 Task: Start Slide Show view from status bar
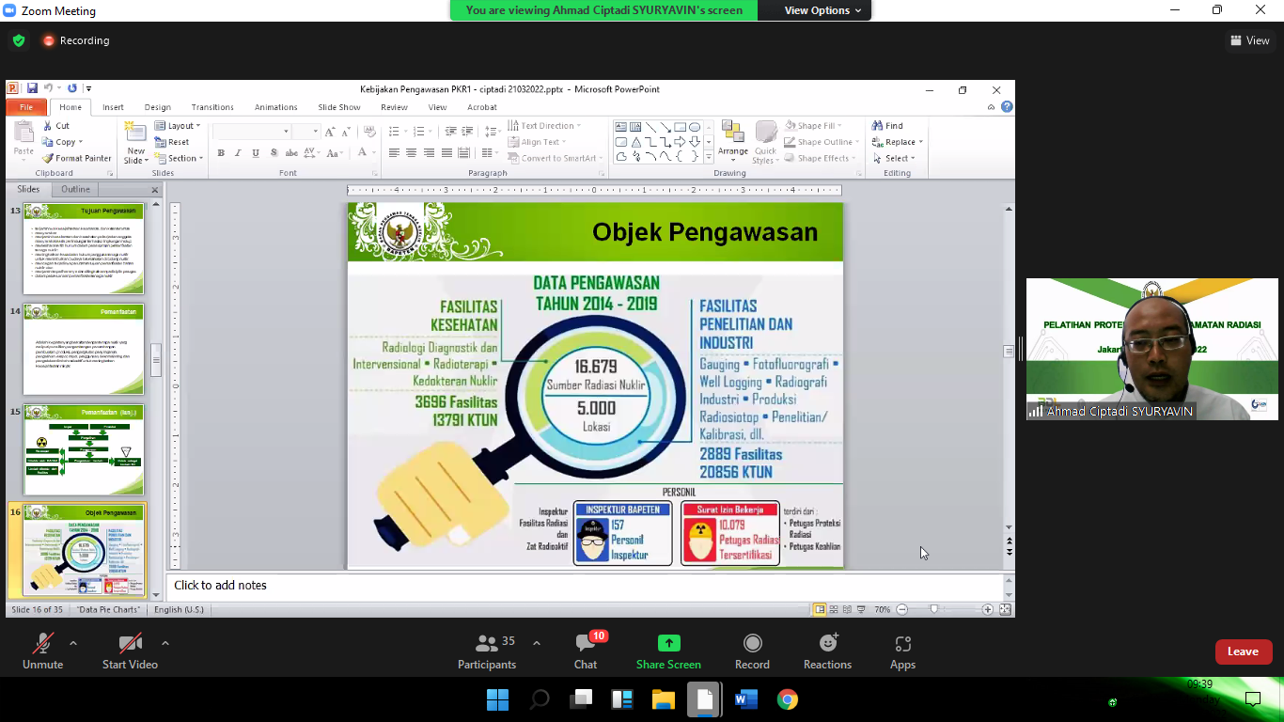[861, 609]
